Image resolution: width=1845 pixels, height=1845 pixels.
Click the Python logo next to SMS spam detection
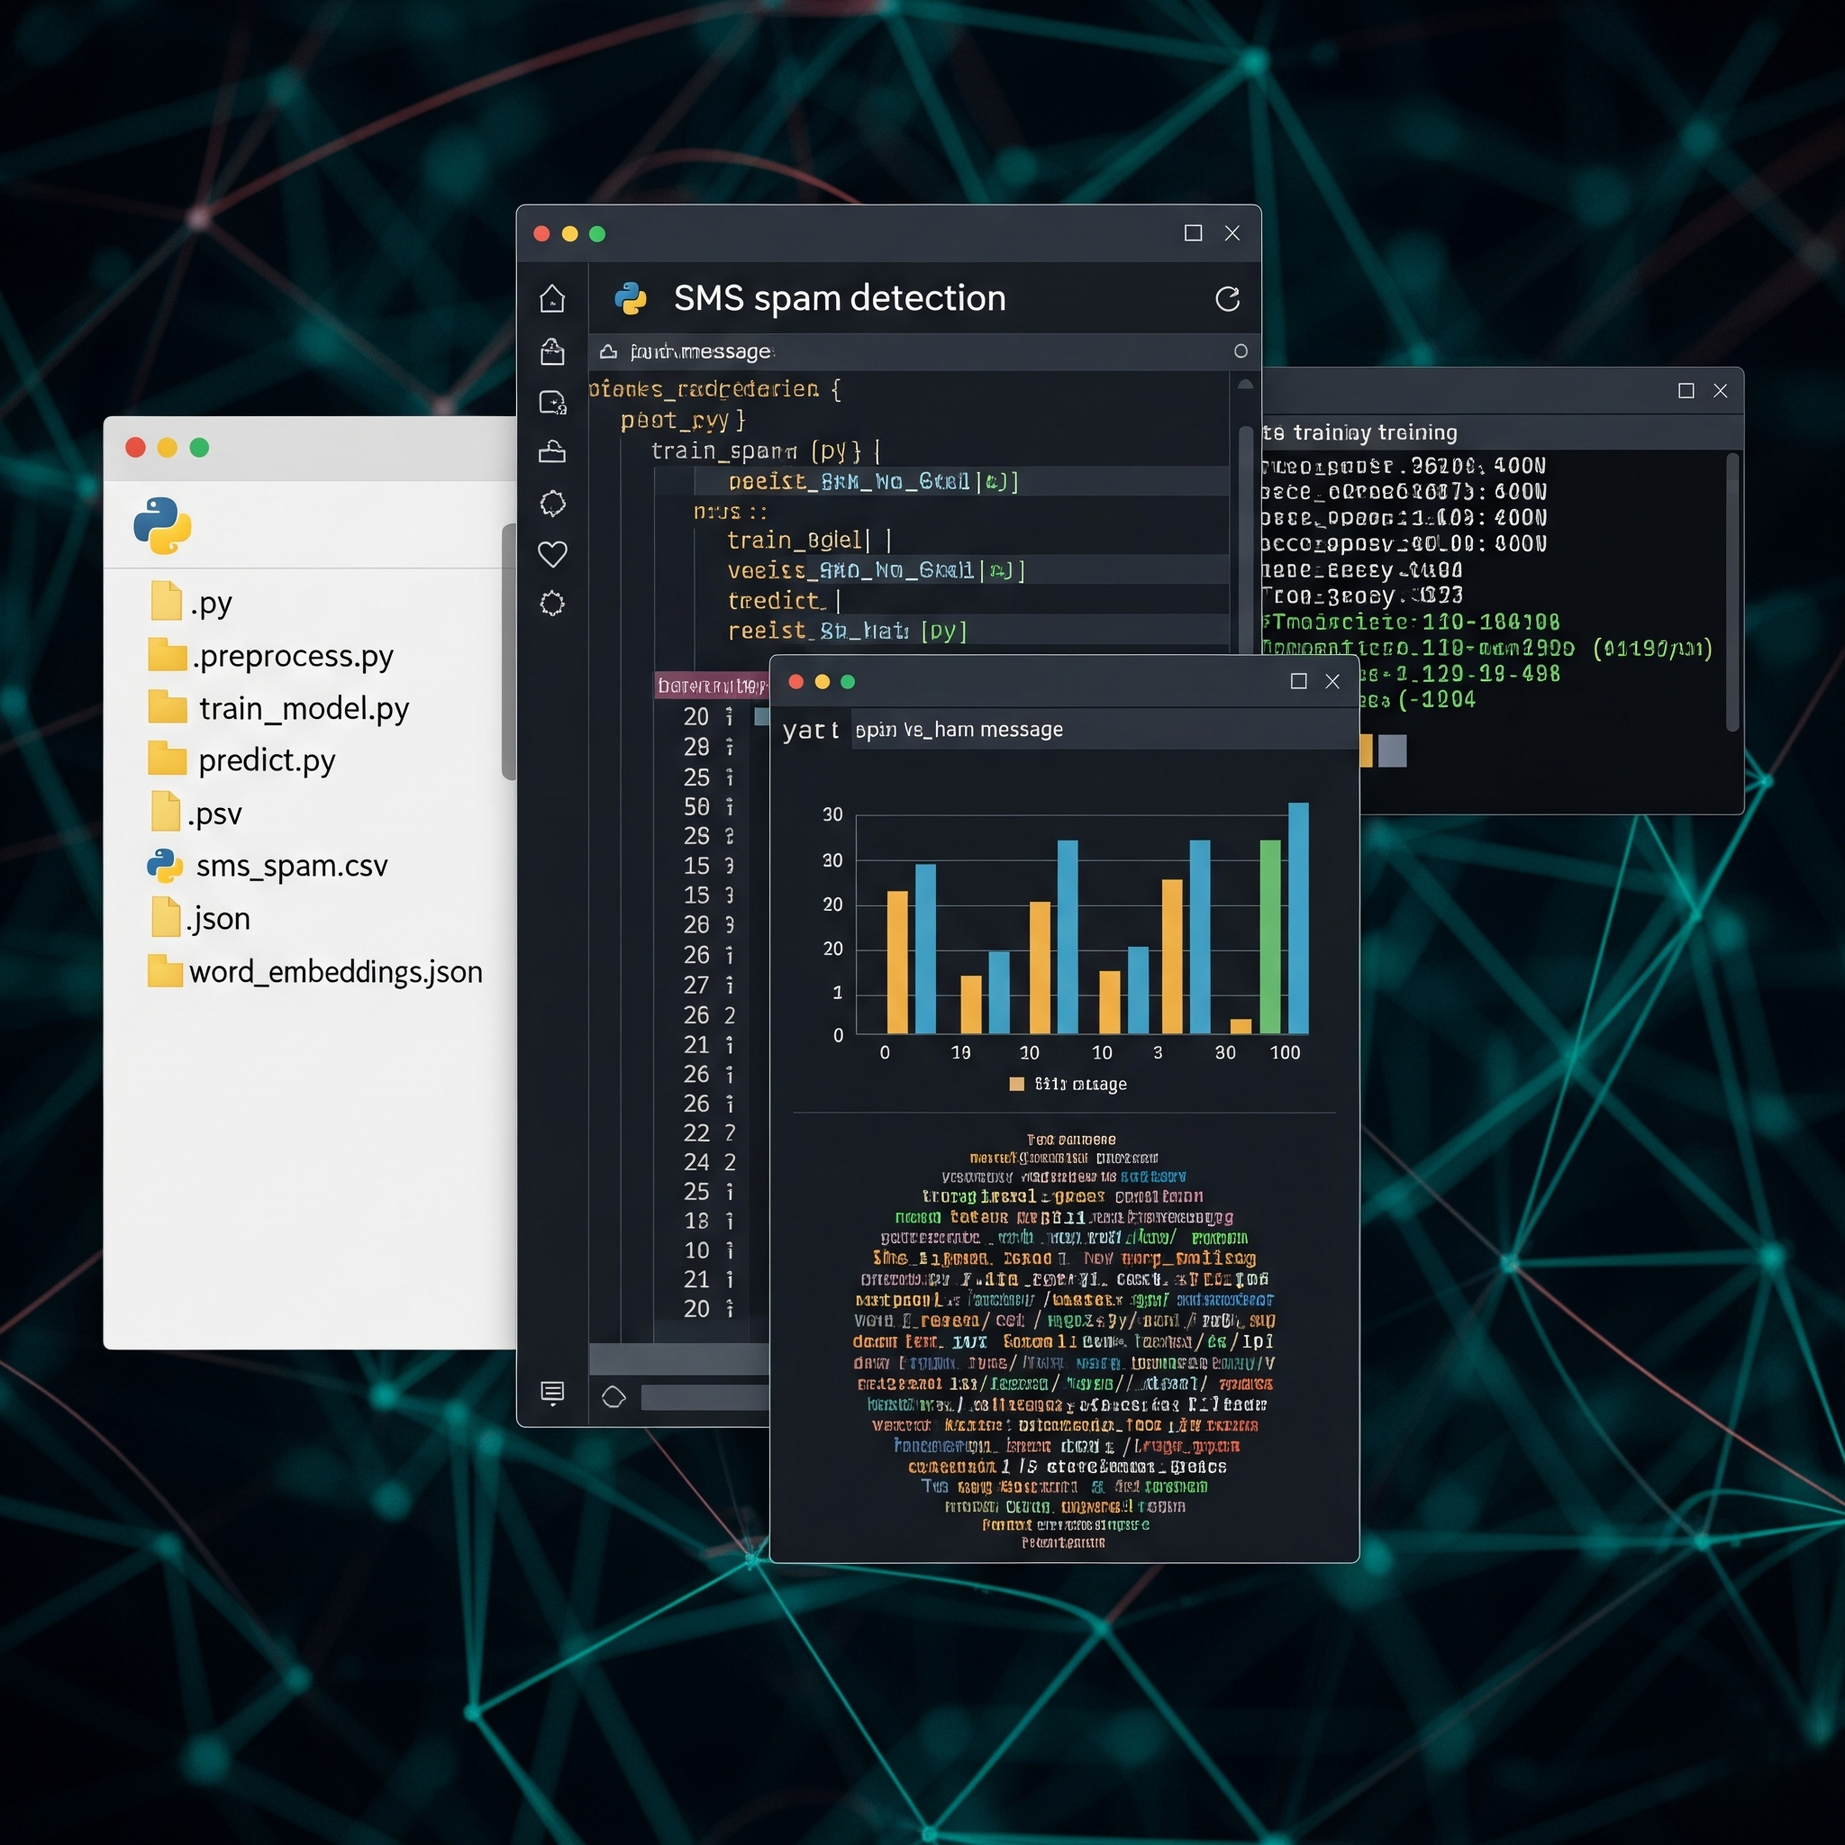(x=631, y=299)
